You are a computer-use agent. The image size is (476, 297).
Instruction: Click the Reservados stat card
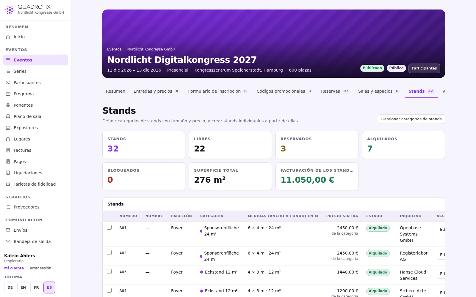(317, 145)
